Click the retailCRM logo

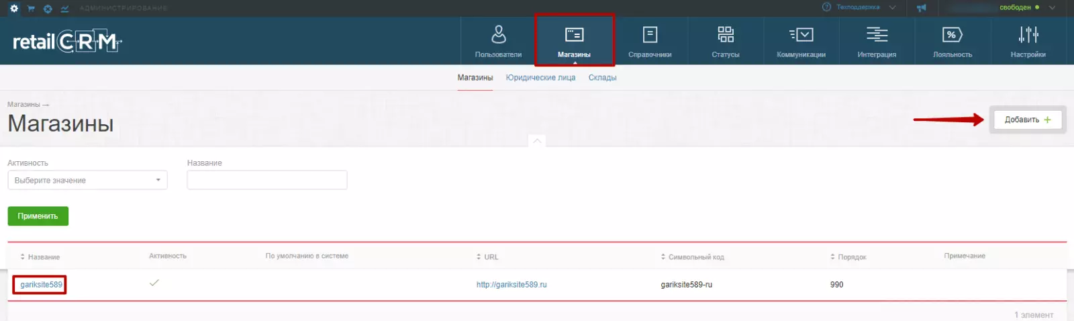tap(67, 42)
